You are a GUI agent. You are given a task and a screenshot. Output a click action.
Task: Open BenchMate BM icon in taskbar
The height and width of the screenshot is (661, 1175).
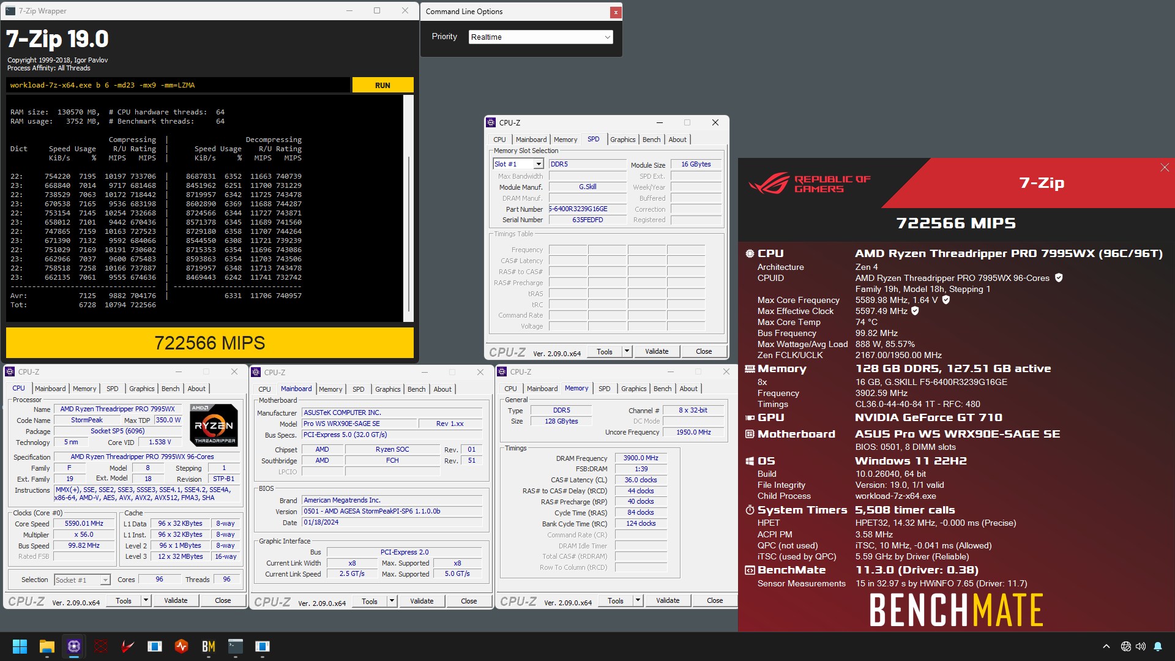coord(209,646)
